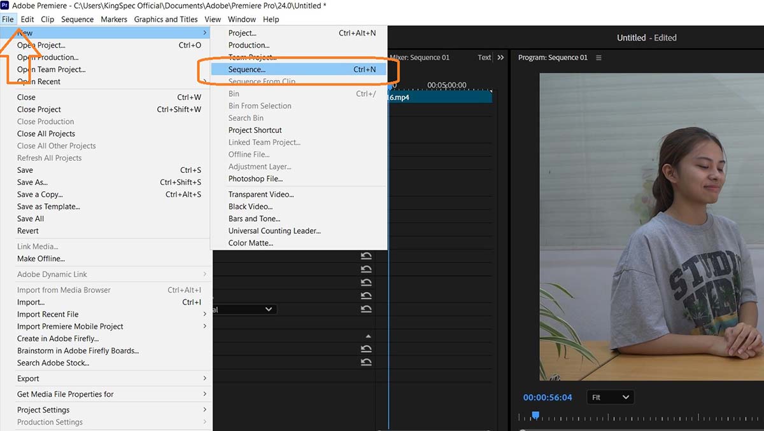The height and width of the screenshot is (431, 764).
Task: Select Bars and Tone... option
Action: [299, 219]
